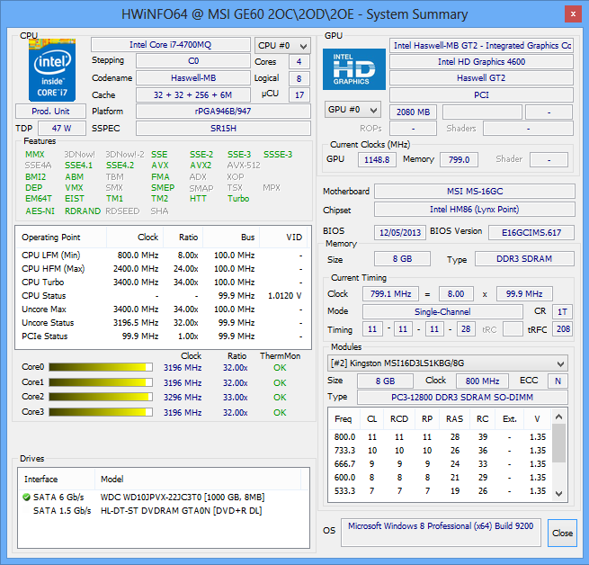Click the Haswell-MB codename field
This screenshot has width=589, height=565.
(x=193, y=77)
